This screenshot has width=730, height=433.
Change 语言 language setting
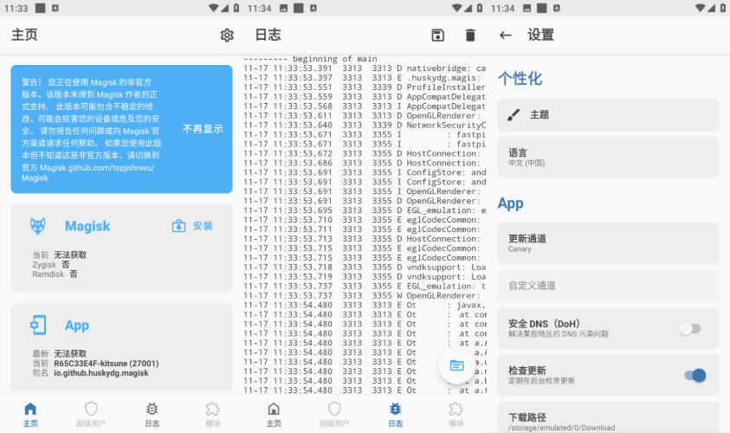[x=608, y=158]
